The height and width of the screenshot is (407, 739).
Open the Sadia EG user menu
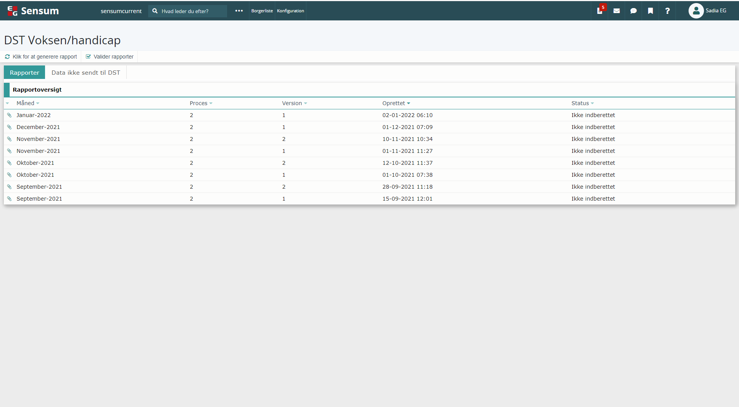pos(707,11)
